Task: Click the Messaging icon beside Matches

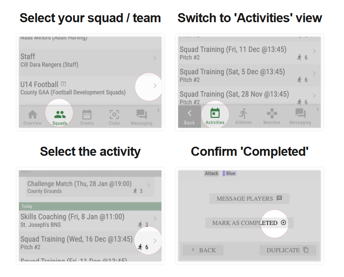Action: point(300,114)
